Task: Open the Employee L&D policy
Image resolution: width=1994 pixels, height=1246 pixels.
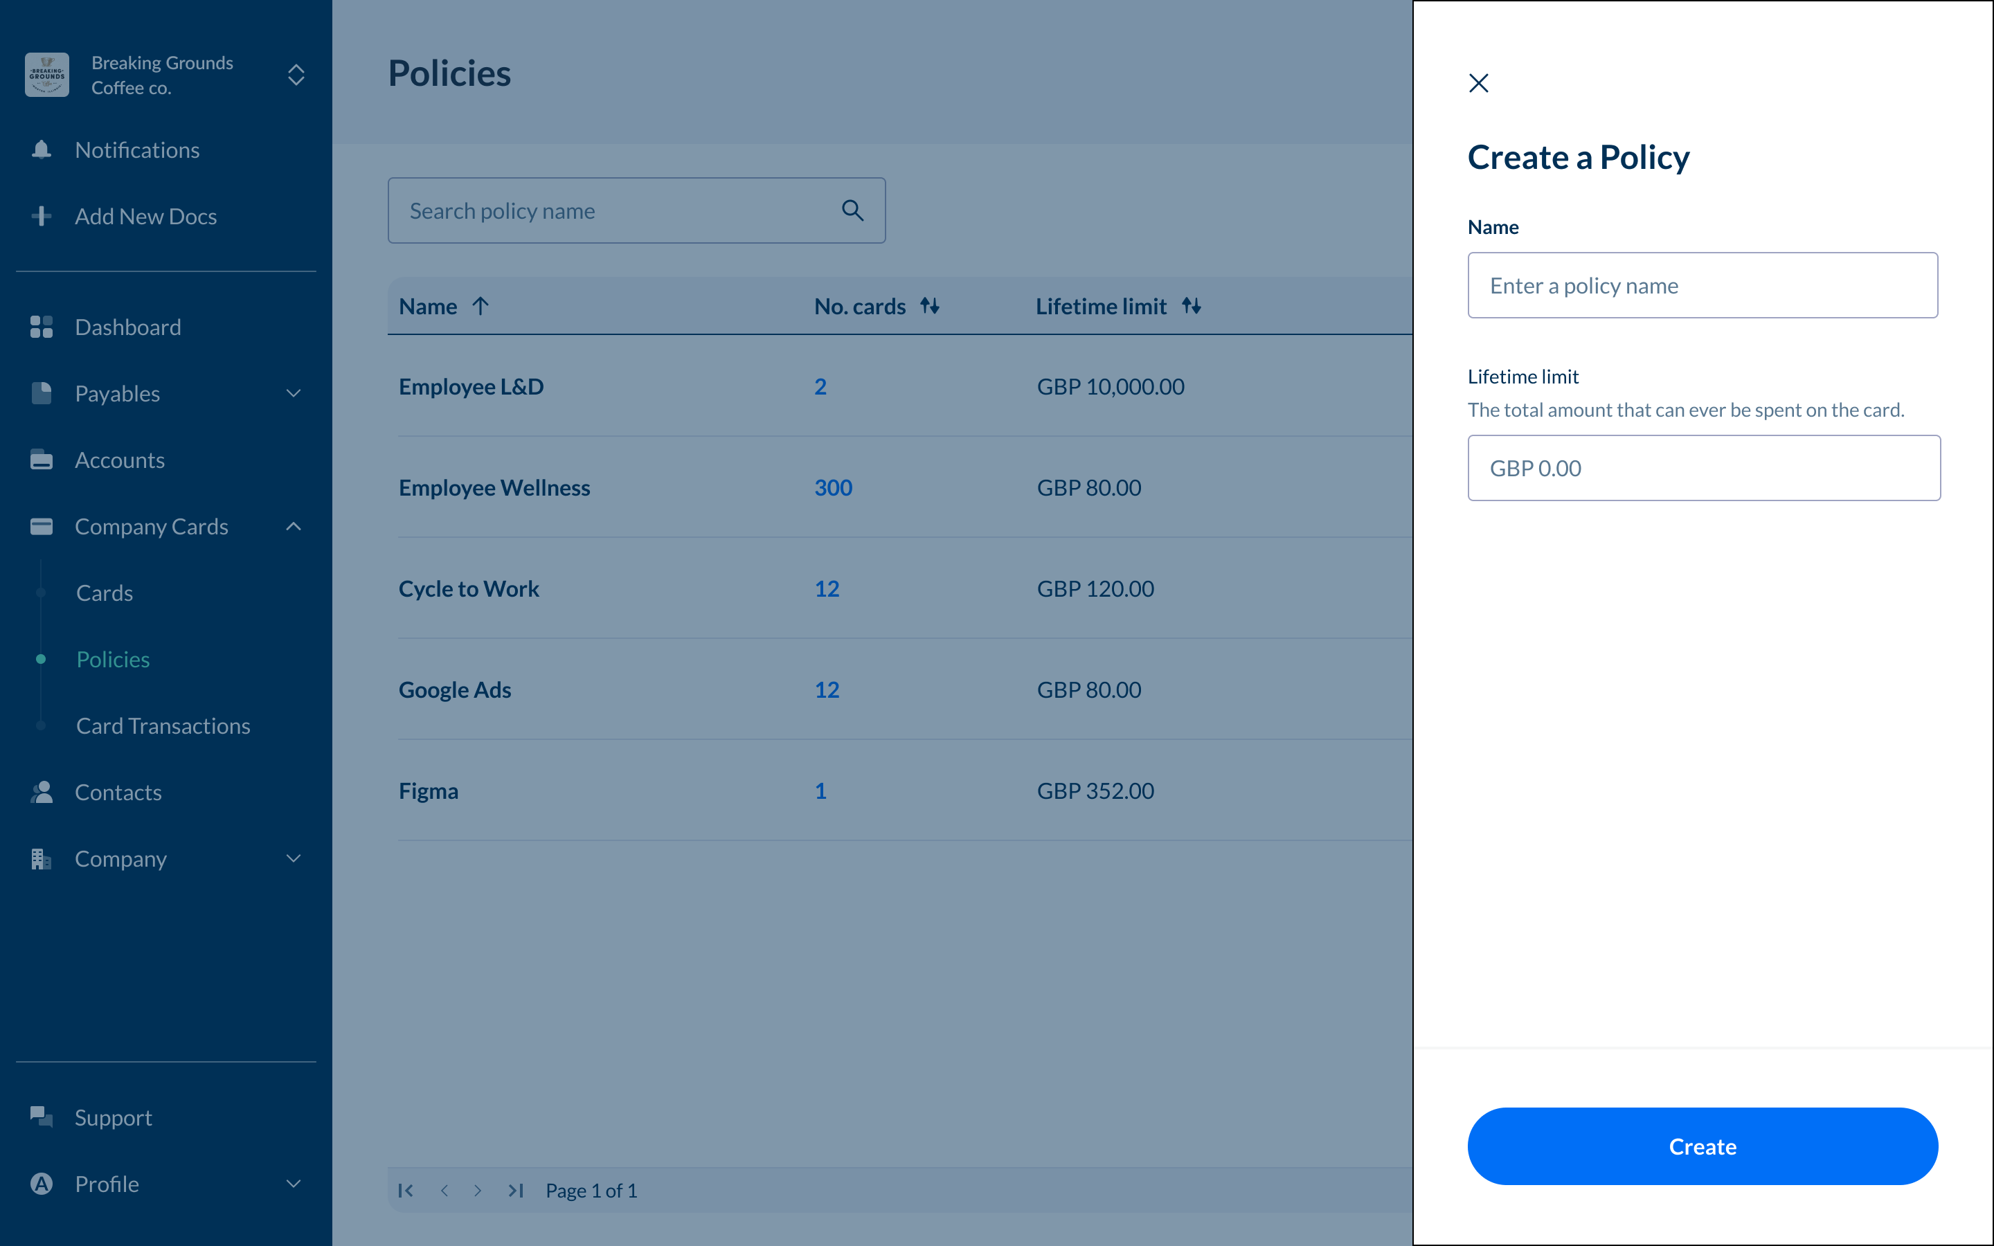Action: 471,386
